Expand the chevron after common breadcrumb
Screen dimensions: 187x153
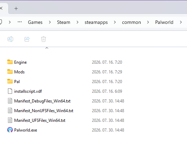coord(148,22)
